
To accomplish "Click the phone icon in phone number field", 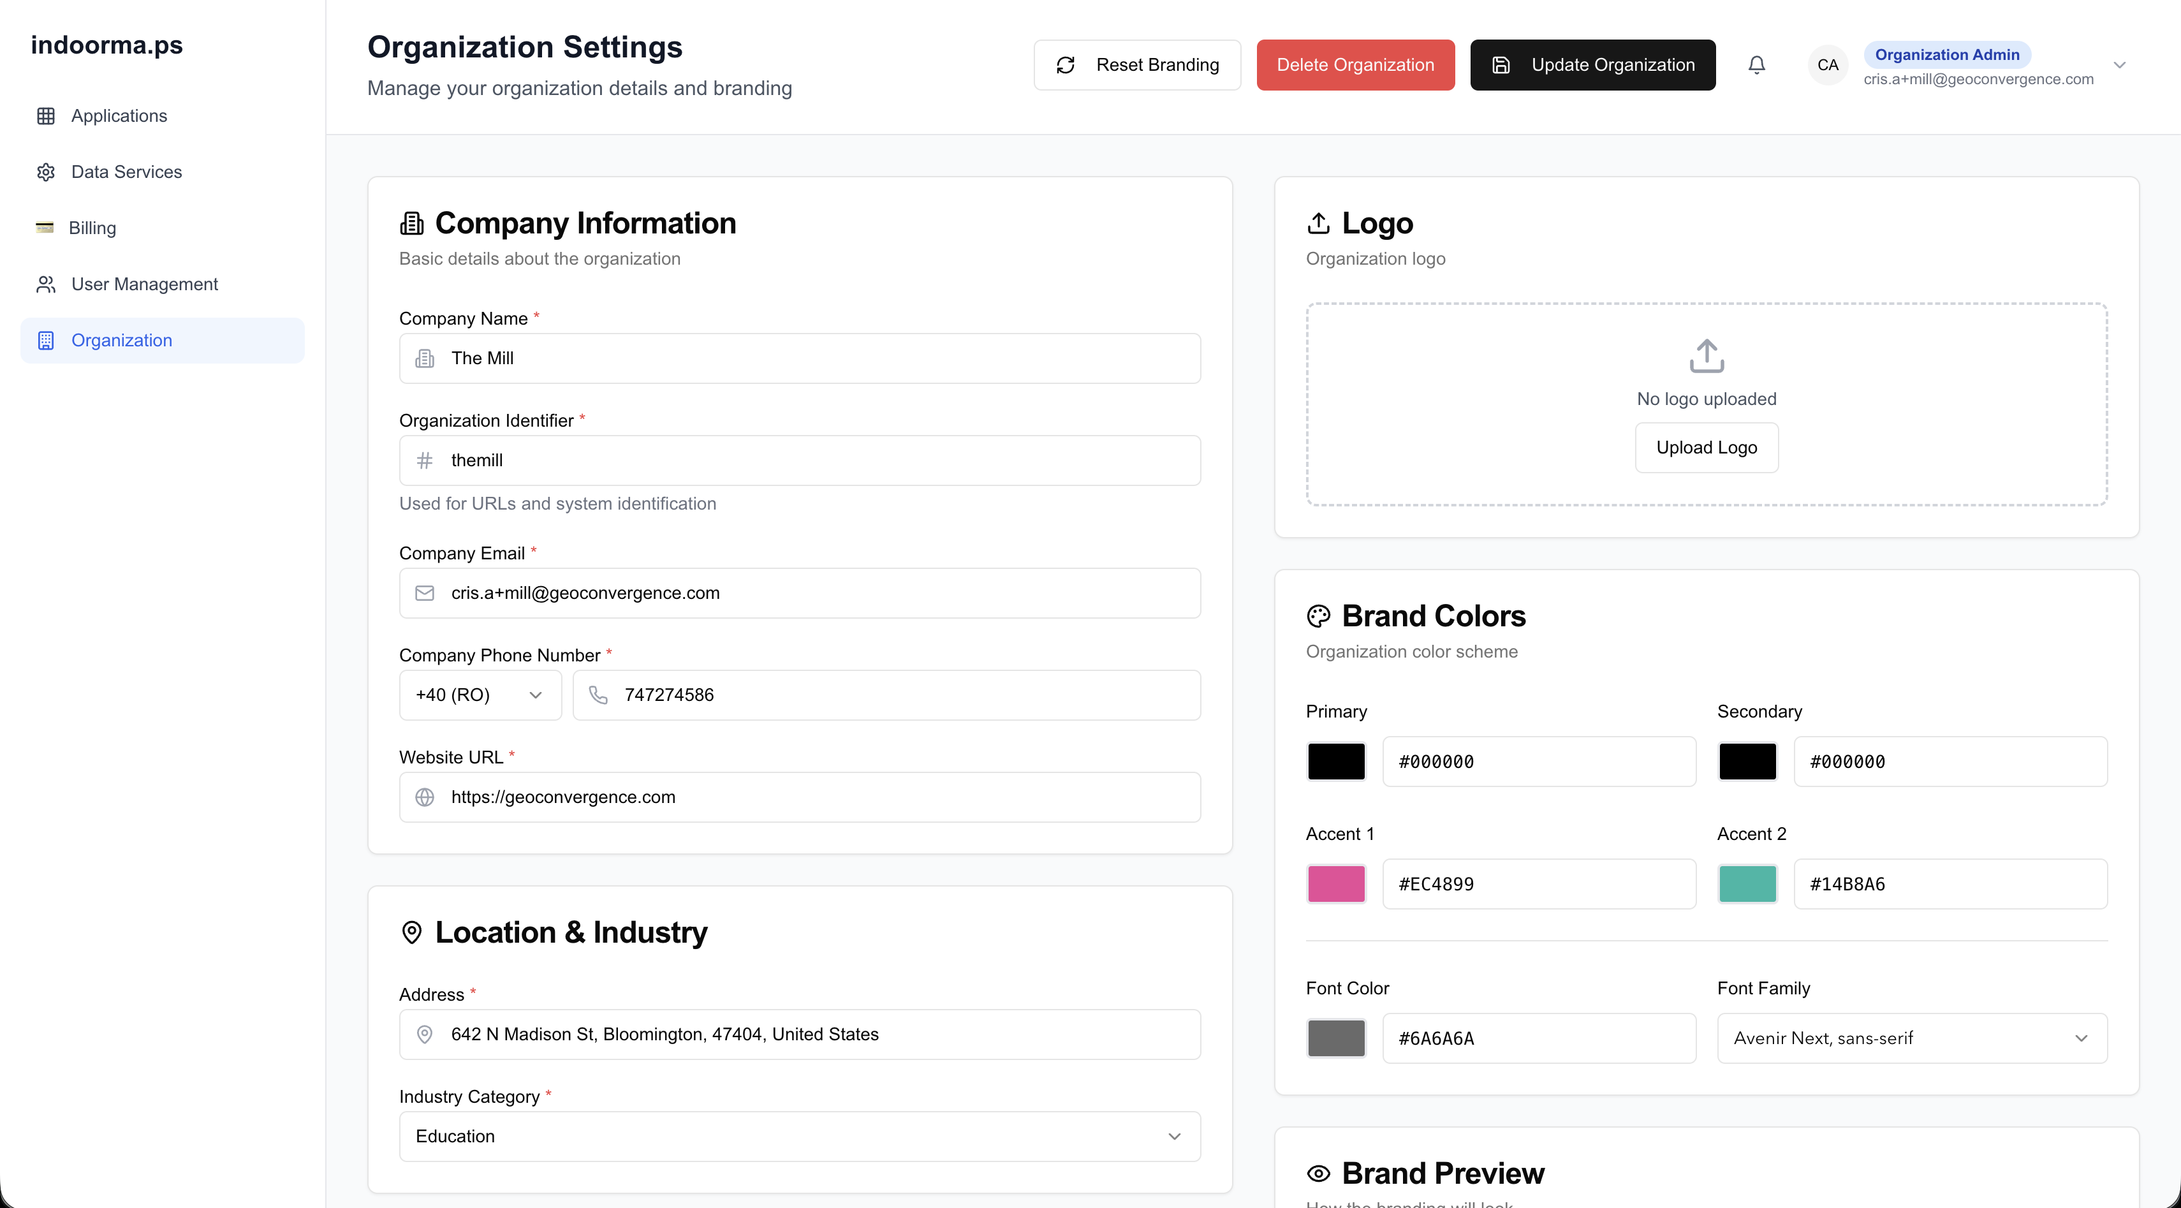I will (599, 695).
